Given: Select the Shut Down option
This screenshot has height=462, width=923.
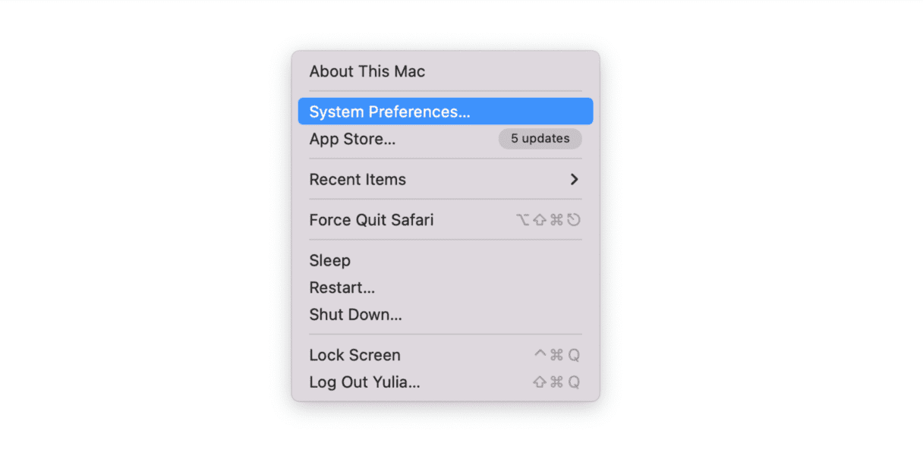Looking at the screenshot, I should click(x=355, y=314).
